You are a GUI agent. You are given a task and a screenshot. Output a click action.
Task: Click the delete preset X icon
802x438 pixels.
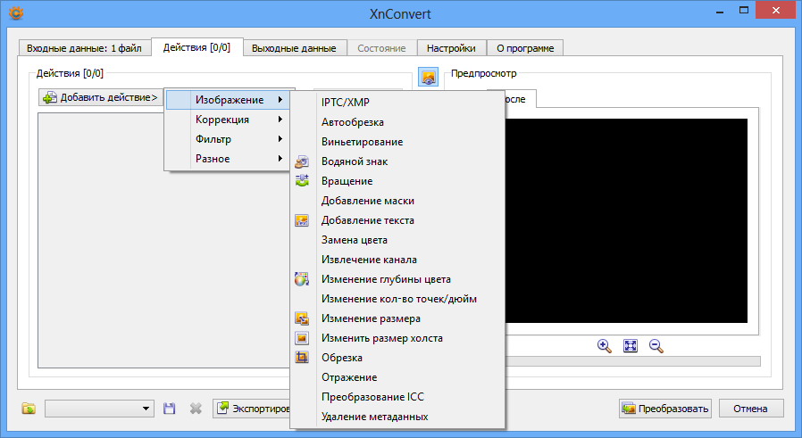click(196, 409)
